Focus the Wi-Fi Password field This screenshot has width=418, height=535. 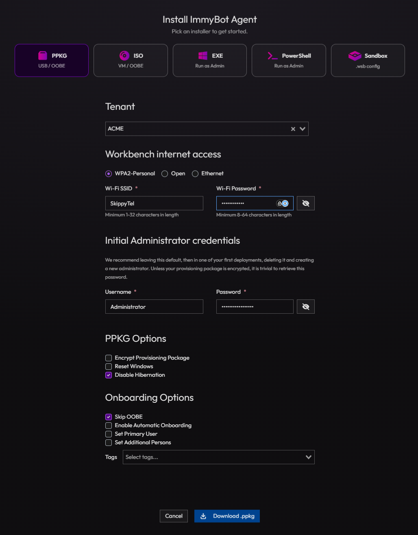(255, 203)
